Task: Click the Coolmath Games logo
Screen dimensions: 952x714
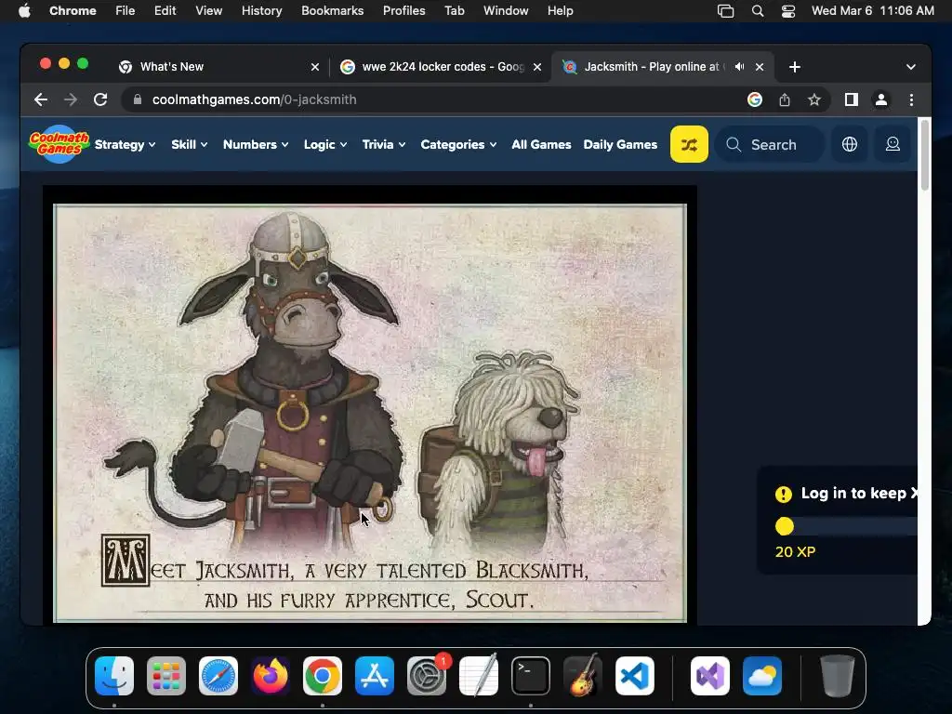Action: 59,144
